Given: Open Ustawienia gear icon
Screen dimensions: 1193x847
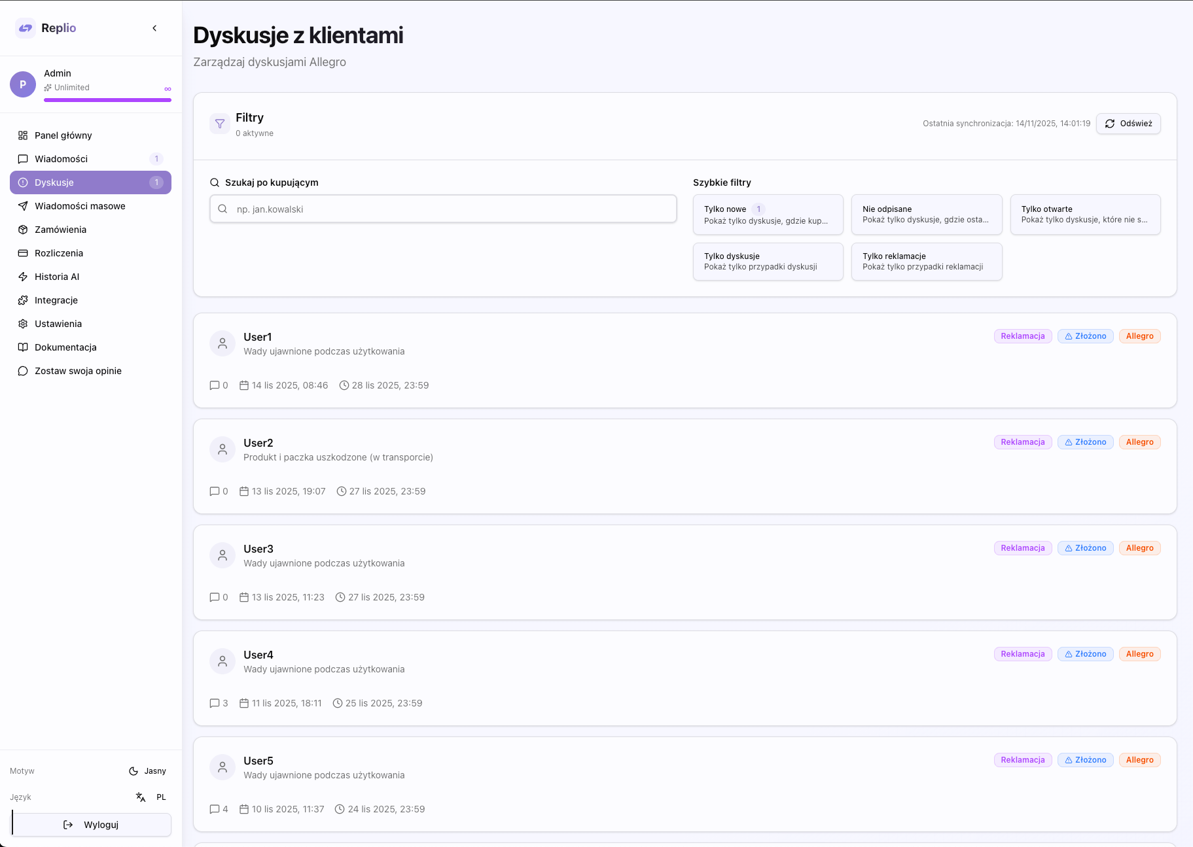Looking at the screenshot, I should tap(23, 324).
